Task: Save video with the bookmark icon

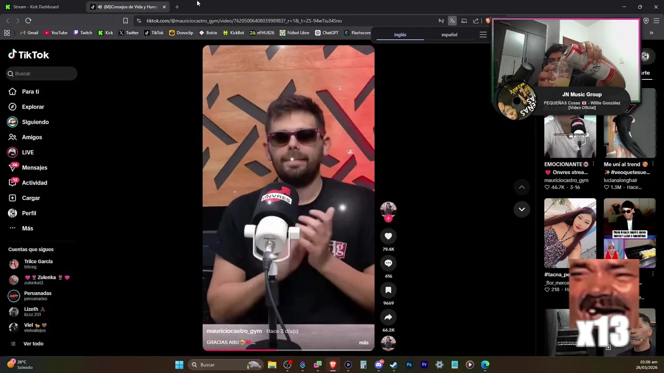Action: tap(388, 290)
